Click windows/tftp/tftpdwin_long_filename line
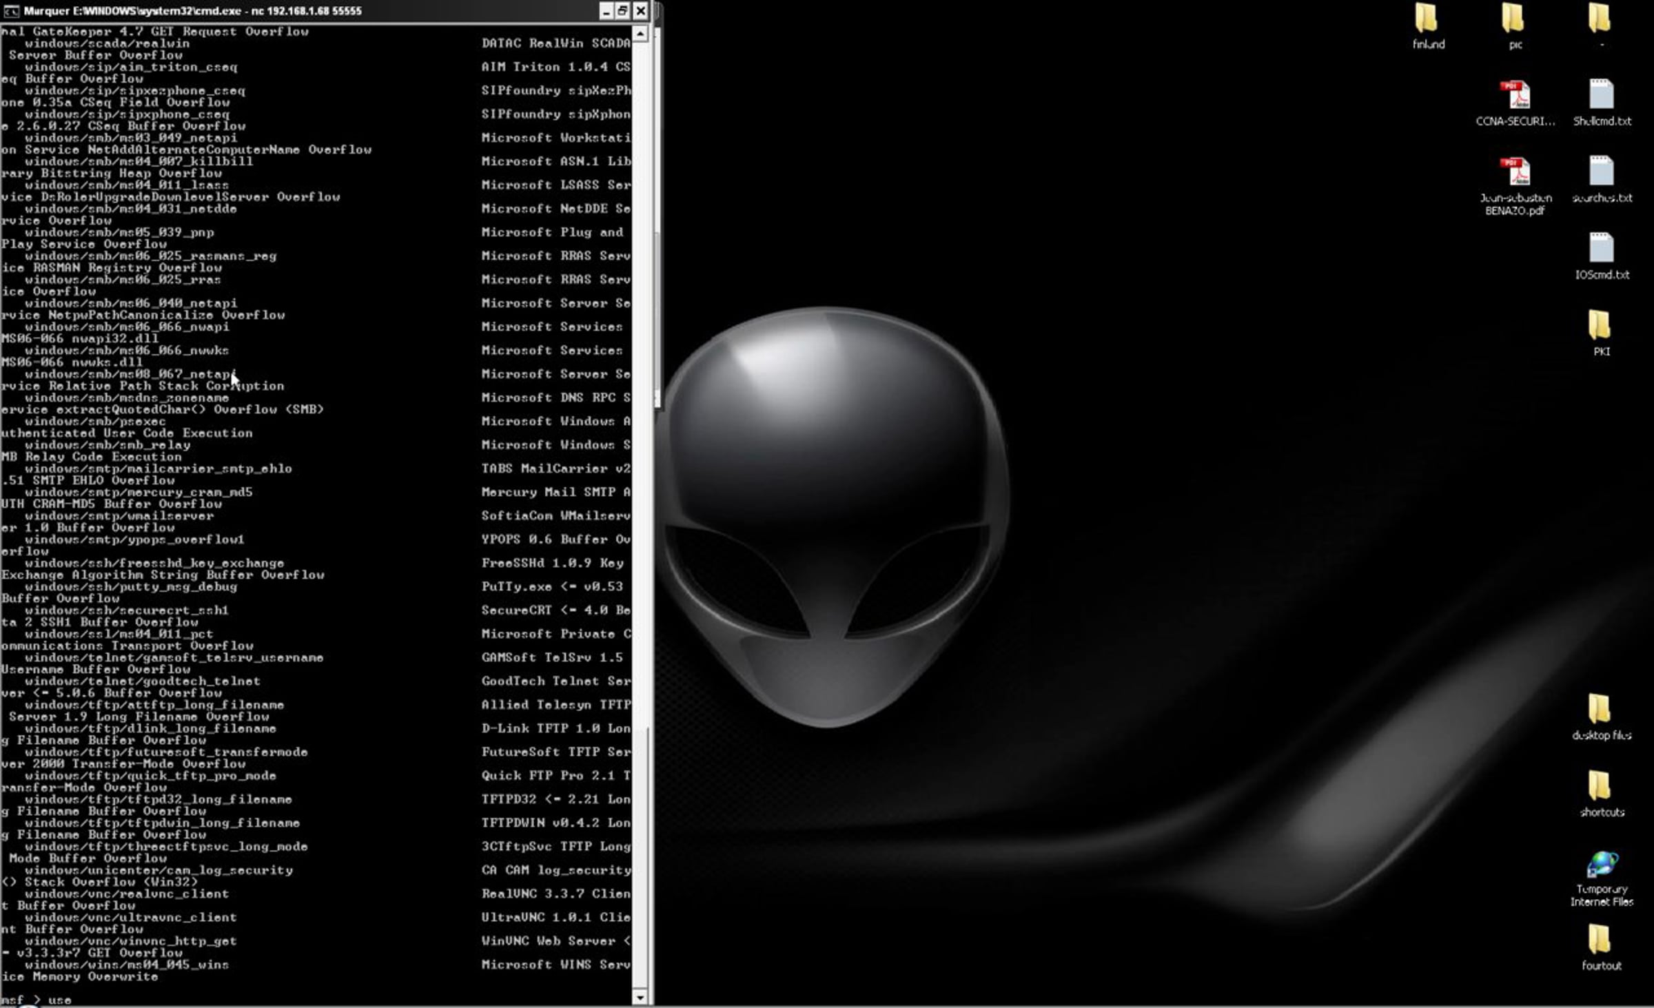This screenshot has width=1654, height=1008. click(162, 823)
